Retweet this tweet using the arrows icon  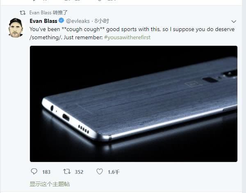pyautogui.click(x=67, y=172)
